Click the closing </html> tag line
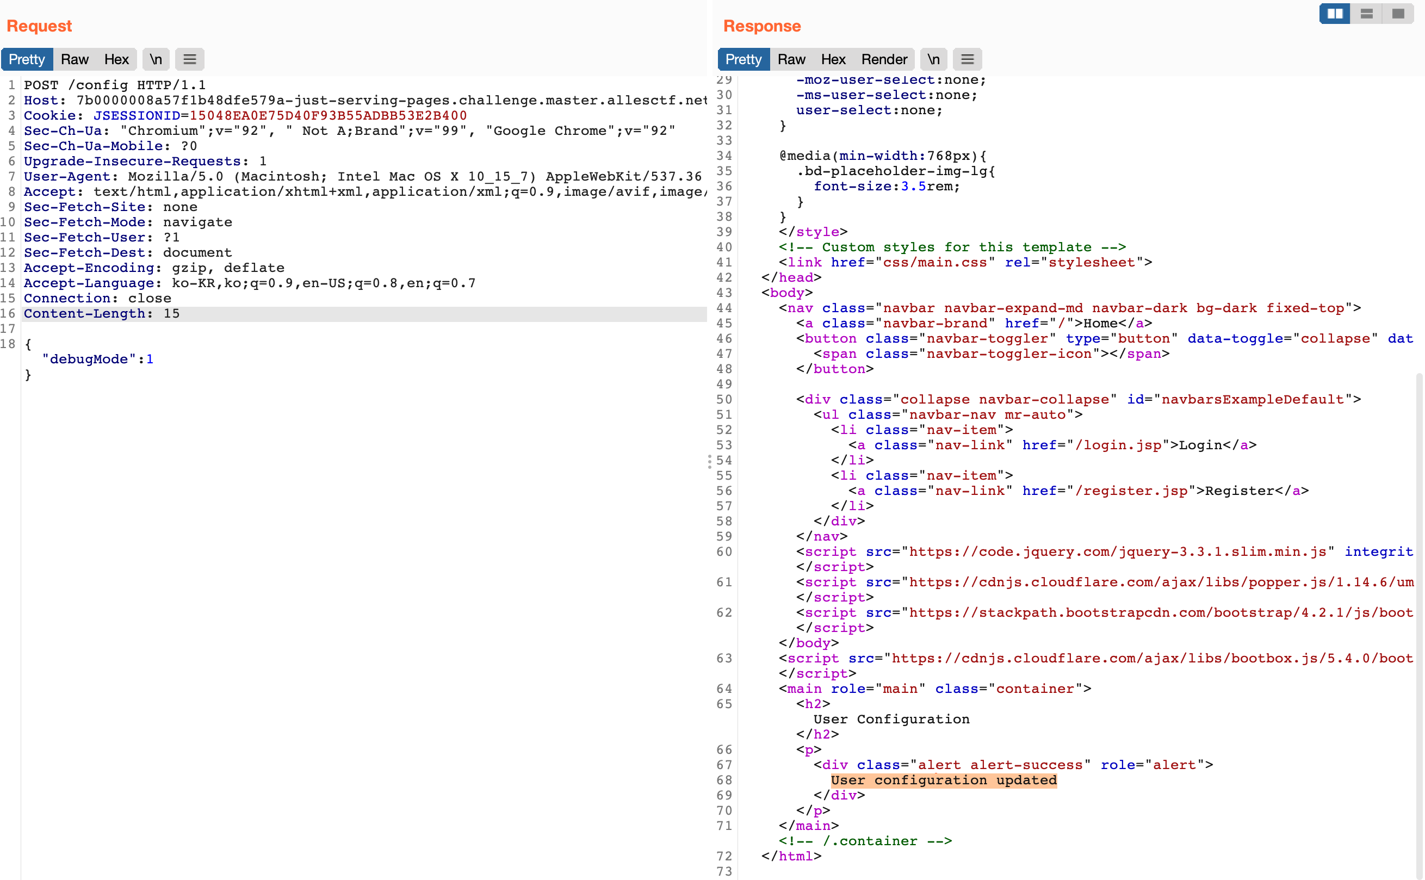This screenshot has width=1425, height=880. tap(791, 856)
